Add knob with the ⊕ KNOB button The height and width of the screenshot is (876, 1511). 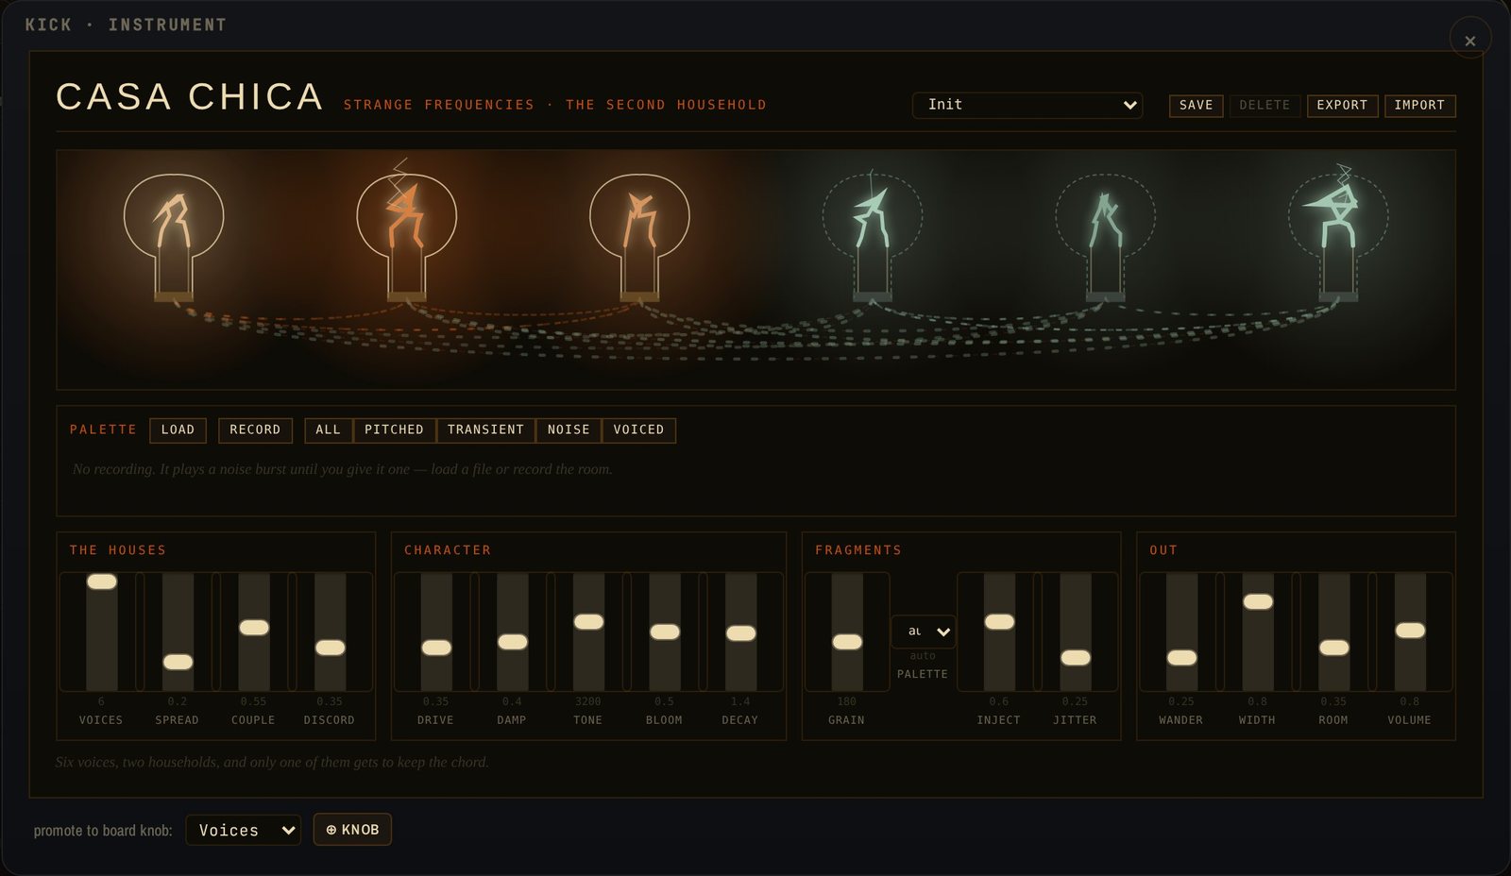[x=352, y=830]
